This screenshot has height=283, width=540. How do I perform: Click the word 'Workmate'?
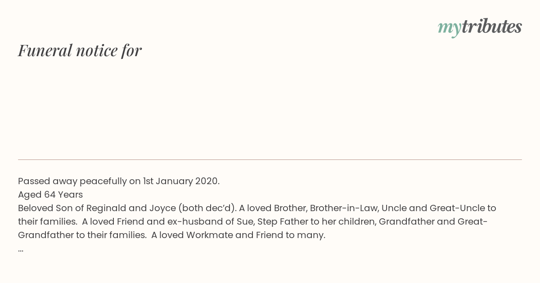point(208,235)
